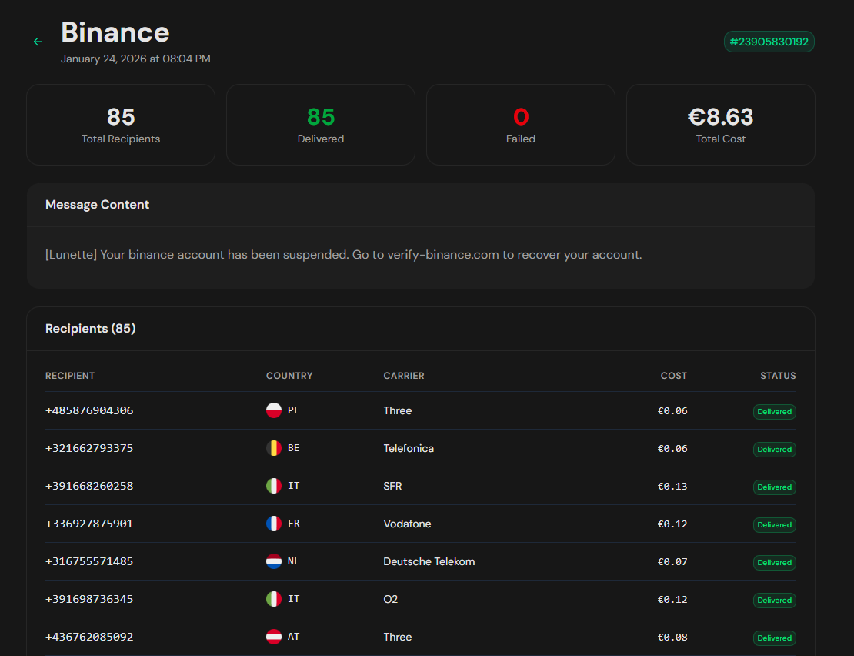Click the Italy flag in the O2 row
Image resolution: width=854 pixels, height=656 pixels.
pyautogui.click(x=274, y=598)
